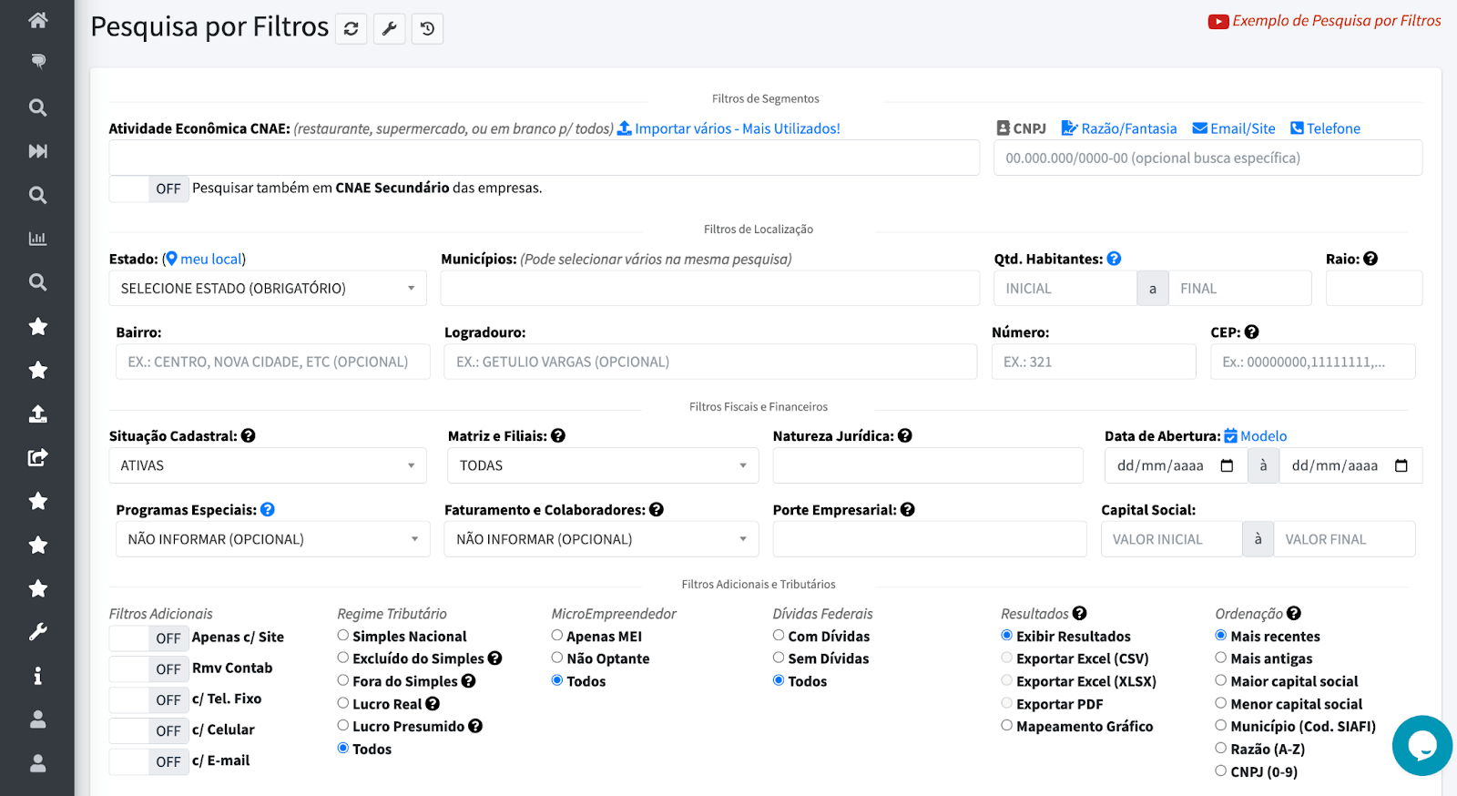Click the upload icon in the left sidebar
This screenshot has width=1457, height=796.
tap(37, 413)
